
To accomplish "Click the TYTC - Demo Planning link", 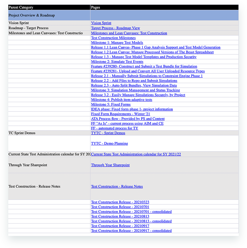I will pos(110,143).
